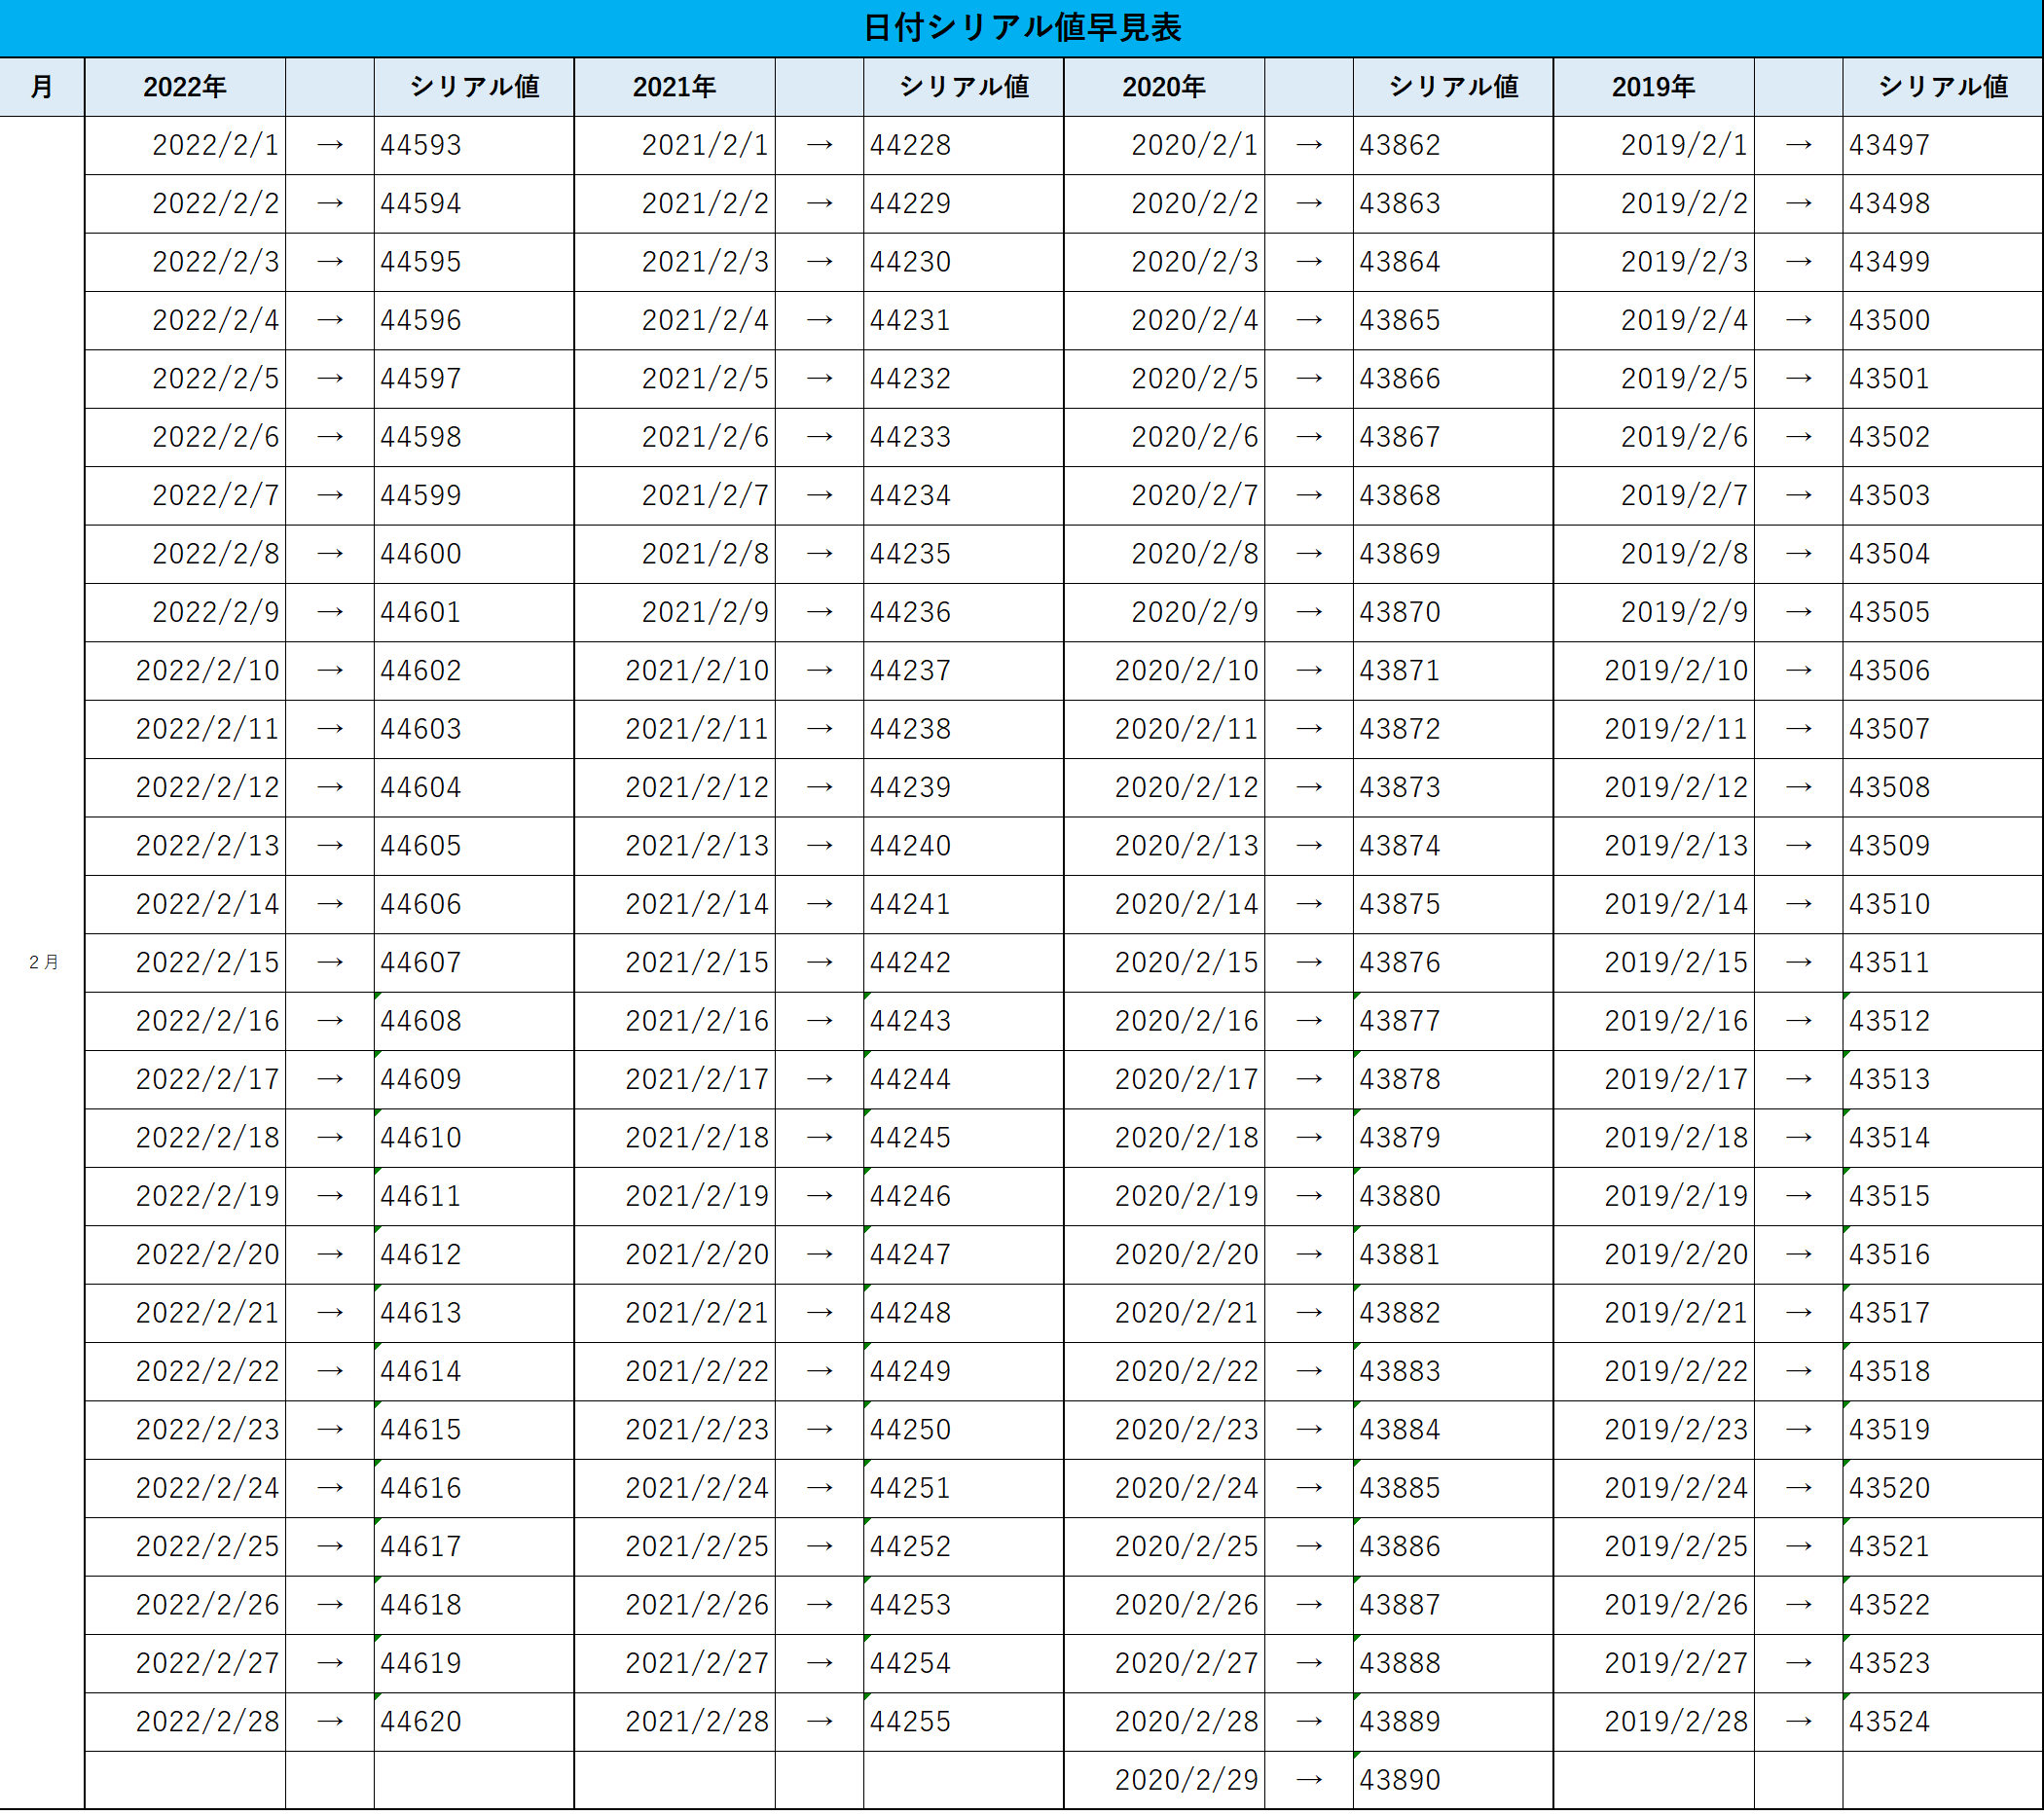Select serial value 44228

pyautogui.click(x=964, y=146)
